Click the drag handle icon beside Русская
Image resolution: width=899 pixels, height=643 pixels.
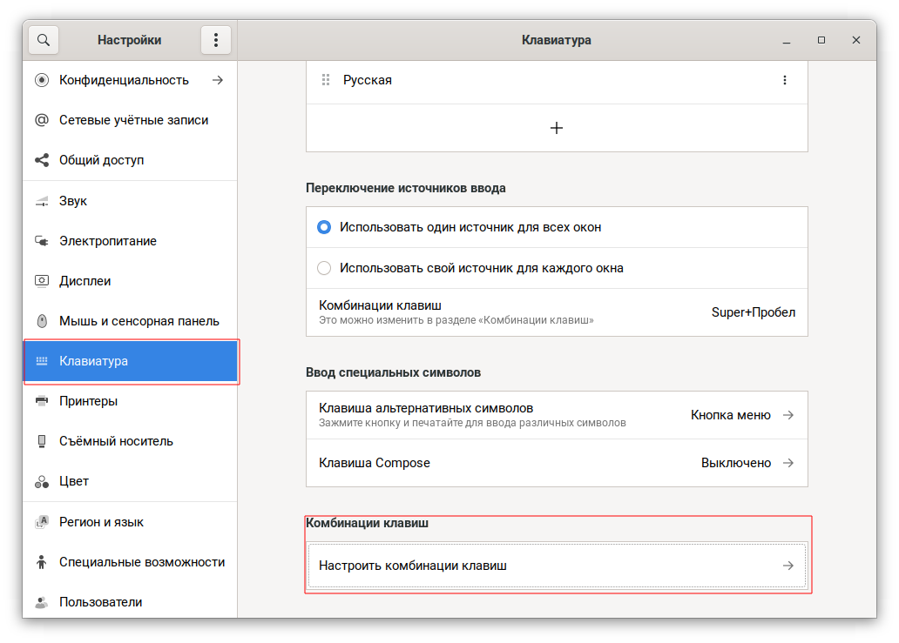tap(326, 80)
